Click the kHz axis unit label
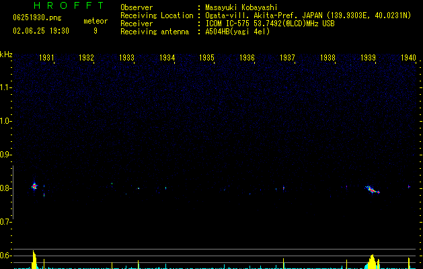The height and width of the screenshot is (269, 423). tap(6, 54)
